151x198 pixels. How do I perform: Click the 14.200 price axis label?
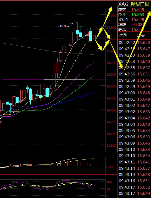click(111, 122)
